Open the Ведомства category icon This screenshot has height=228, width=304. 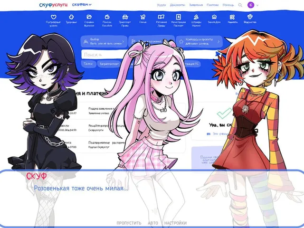pos(250,17)
